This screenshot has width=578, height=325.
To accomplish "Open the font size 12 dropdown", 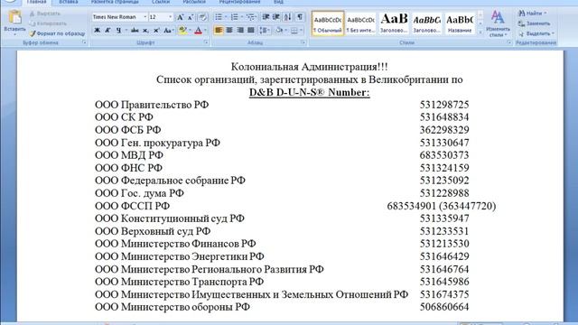I will click(171, 17).
